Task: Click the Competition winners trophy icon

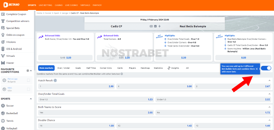Action: pos(3,21)
